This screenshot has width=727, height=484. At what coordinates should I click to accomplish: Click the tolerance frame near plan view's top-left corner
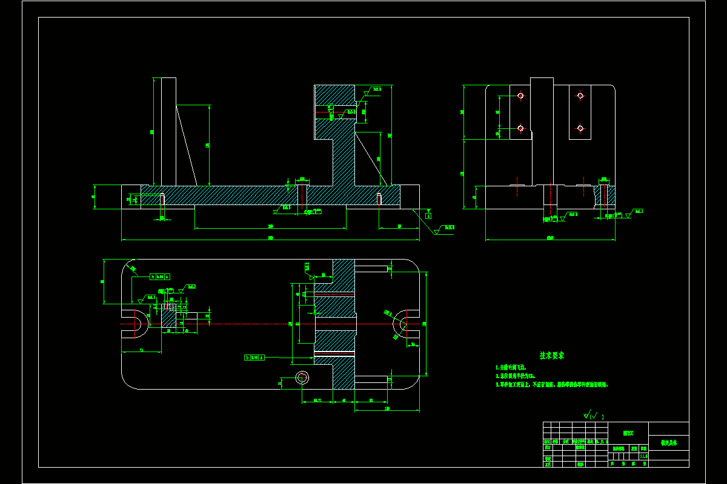click(160, 276)
